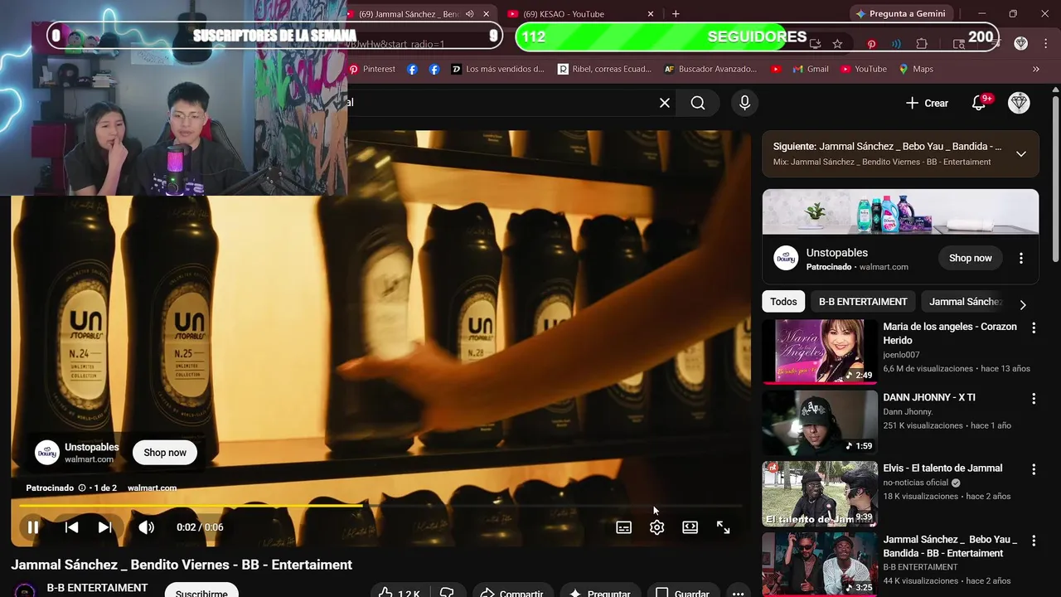Select the B-B ENTERTAIMENT filter chip
This screenshot has width=1061, height=597.
863,302
